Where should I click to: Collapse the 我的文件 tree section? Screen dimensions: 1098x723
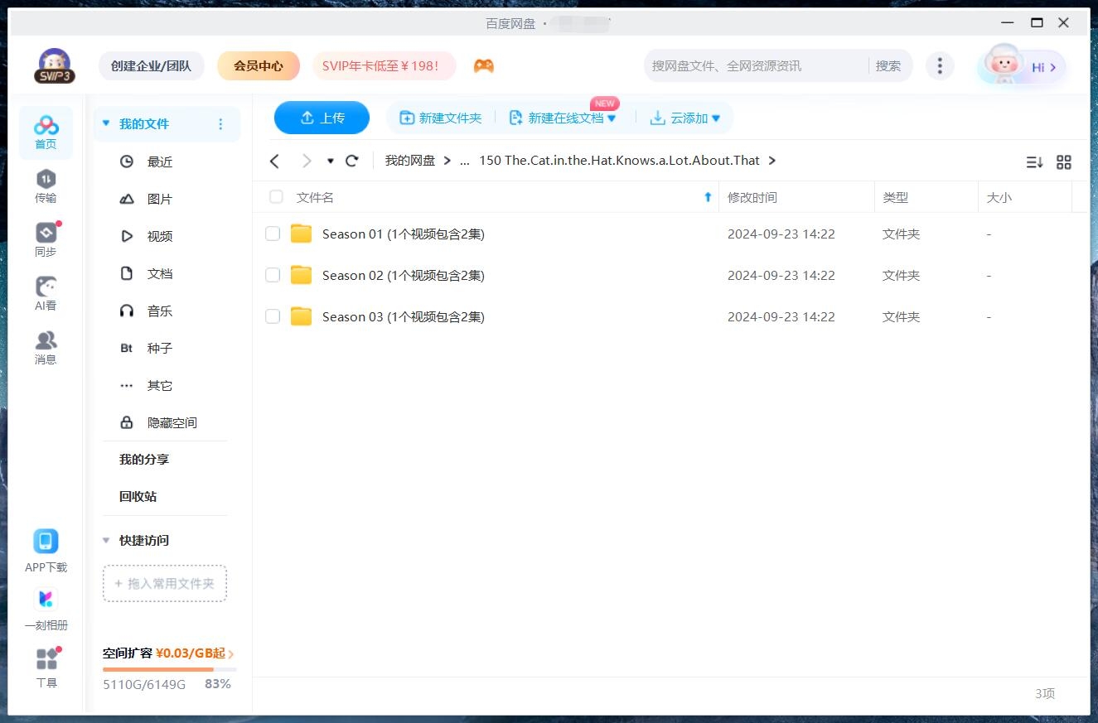click(x=106, y=123)
